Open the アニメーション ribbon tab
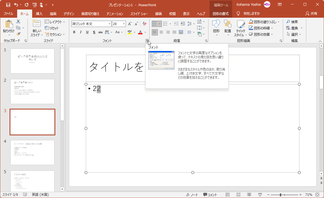This screenshot has height=198, width=324. [x=115, y=14]
